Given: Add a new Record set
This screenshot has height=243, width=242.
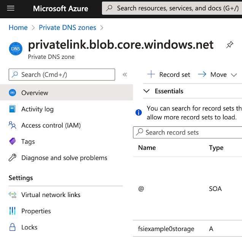Looking at the screenshot, I should pos(169,75).
